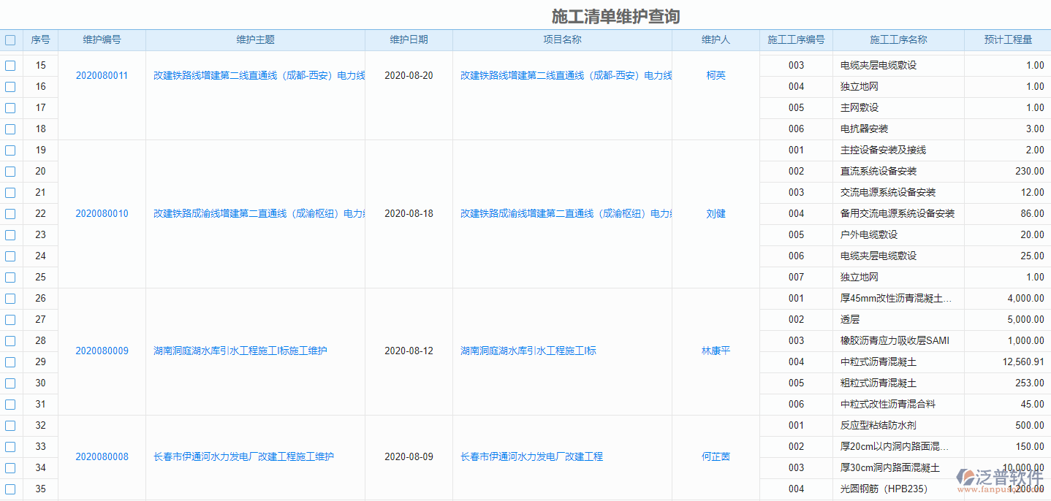
Task: Check the checkbox for row 28
Action: click(x=10, y=340)
